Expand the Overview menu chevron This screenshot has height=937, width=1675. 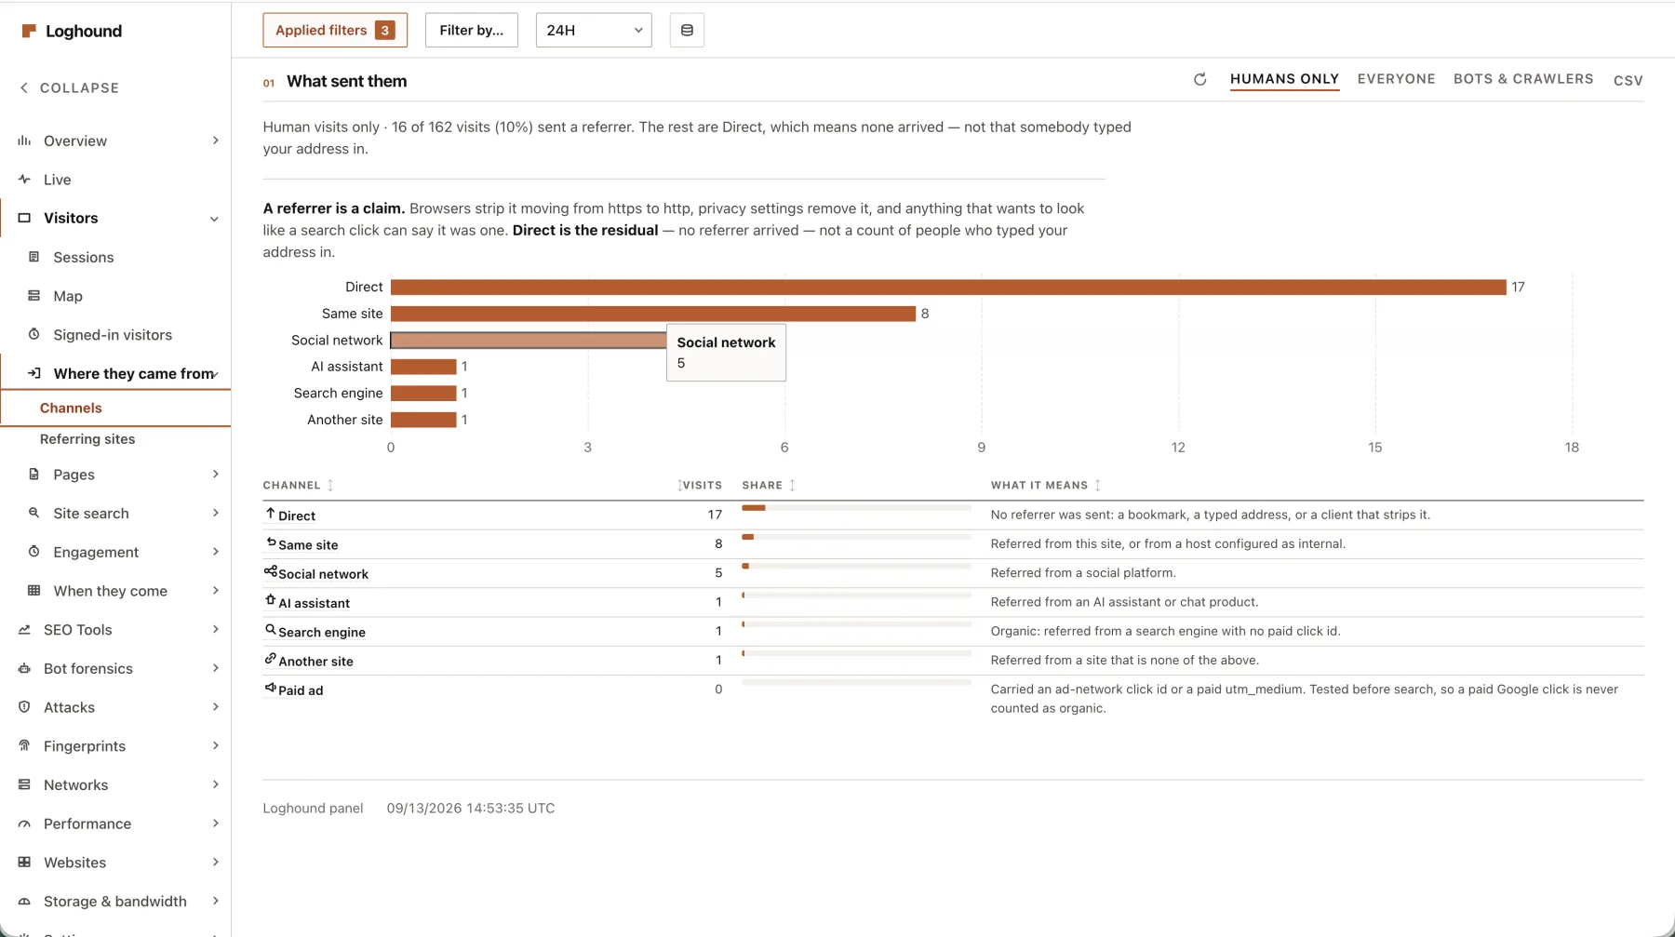click(215, 141)
